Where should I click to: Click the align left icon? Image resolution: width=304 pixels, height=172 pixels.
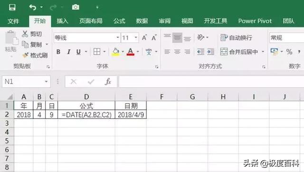click(167, 52)
